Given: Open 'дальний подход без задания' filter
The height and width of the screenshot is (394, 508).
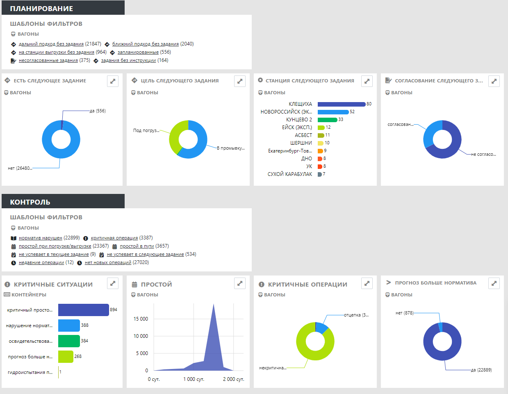Looking at the screenshot, I should (51, 44).
